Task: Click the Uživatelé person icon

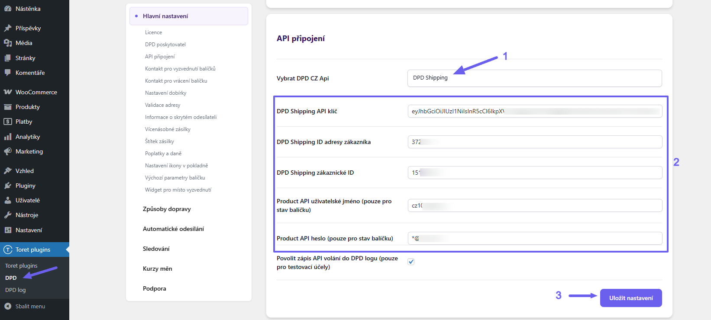Action: [8, 200]
